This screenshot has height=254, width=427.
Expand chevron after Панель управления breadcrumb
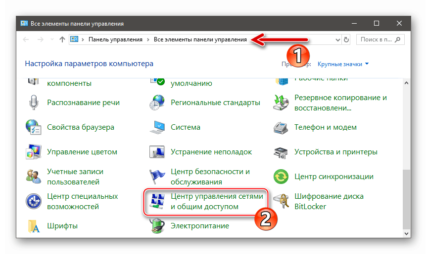coord(148,39)
